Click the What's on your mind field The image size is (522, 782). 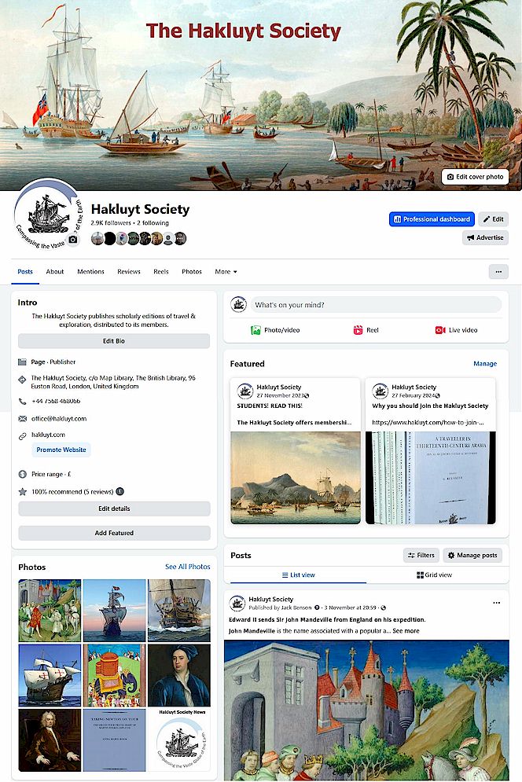tap(376, 305)
